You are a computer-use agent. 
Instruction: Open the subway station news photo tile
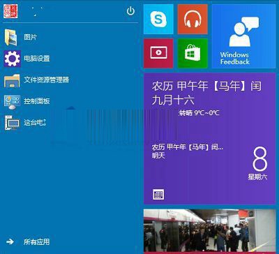coord(210,231)
